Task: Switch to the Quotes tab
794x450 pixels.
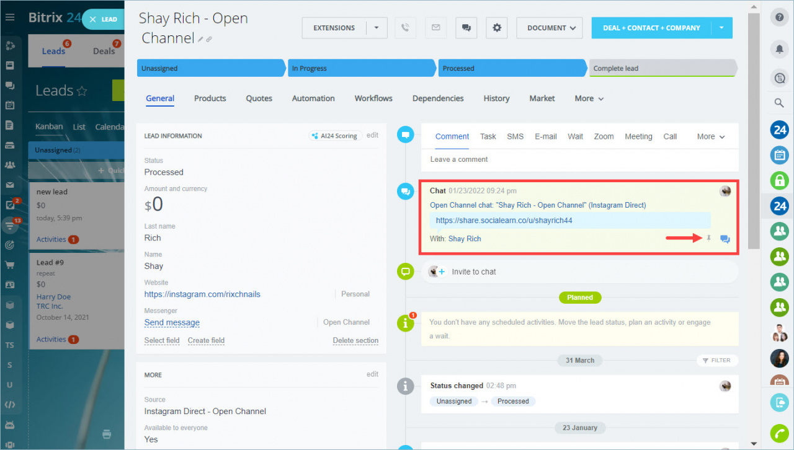Action: point(259,99)
